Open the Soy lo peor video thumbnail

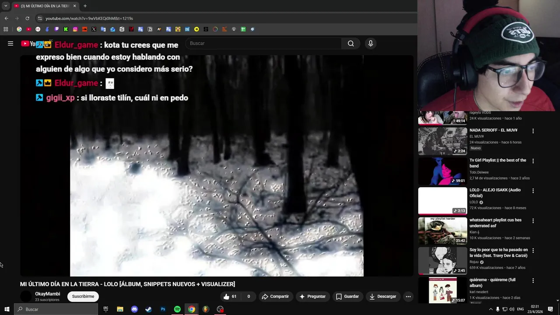[443, 261]
